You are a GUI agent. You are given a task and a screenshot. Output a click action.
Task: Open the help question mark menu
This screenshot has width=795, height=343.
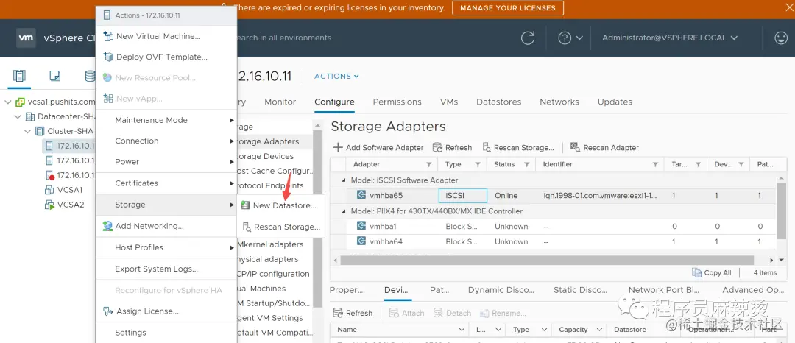(x=570, y=38)
